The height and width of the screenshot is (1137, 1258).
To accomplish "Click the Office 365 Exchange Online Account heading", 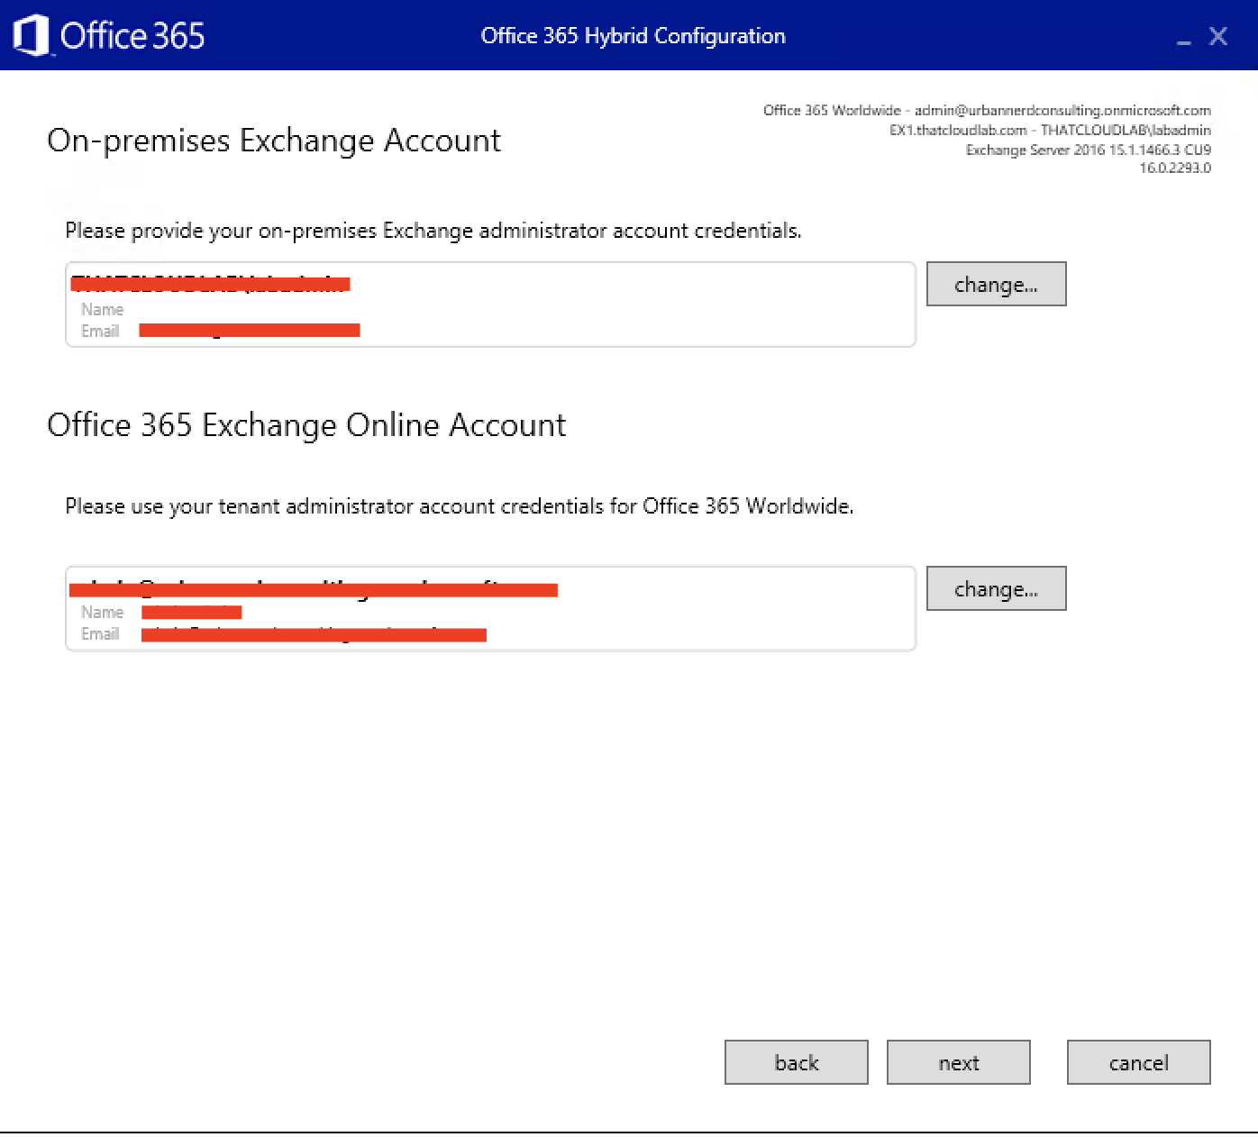I will (306, 425).
